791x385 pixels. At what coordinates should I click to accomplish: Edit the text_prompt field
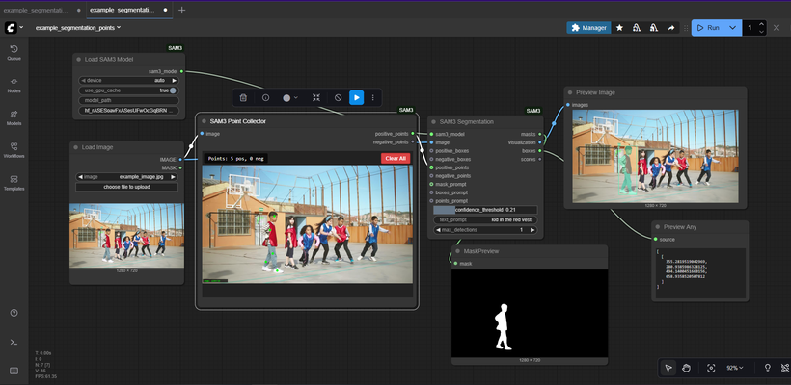coord(485,219)
